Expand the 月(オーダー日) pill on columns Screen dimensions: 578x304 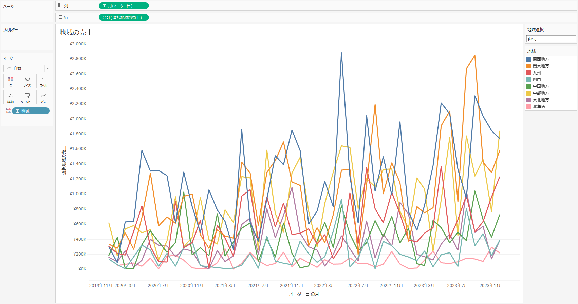click(105, 6)
